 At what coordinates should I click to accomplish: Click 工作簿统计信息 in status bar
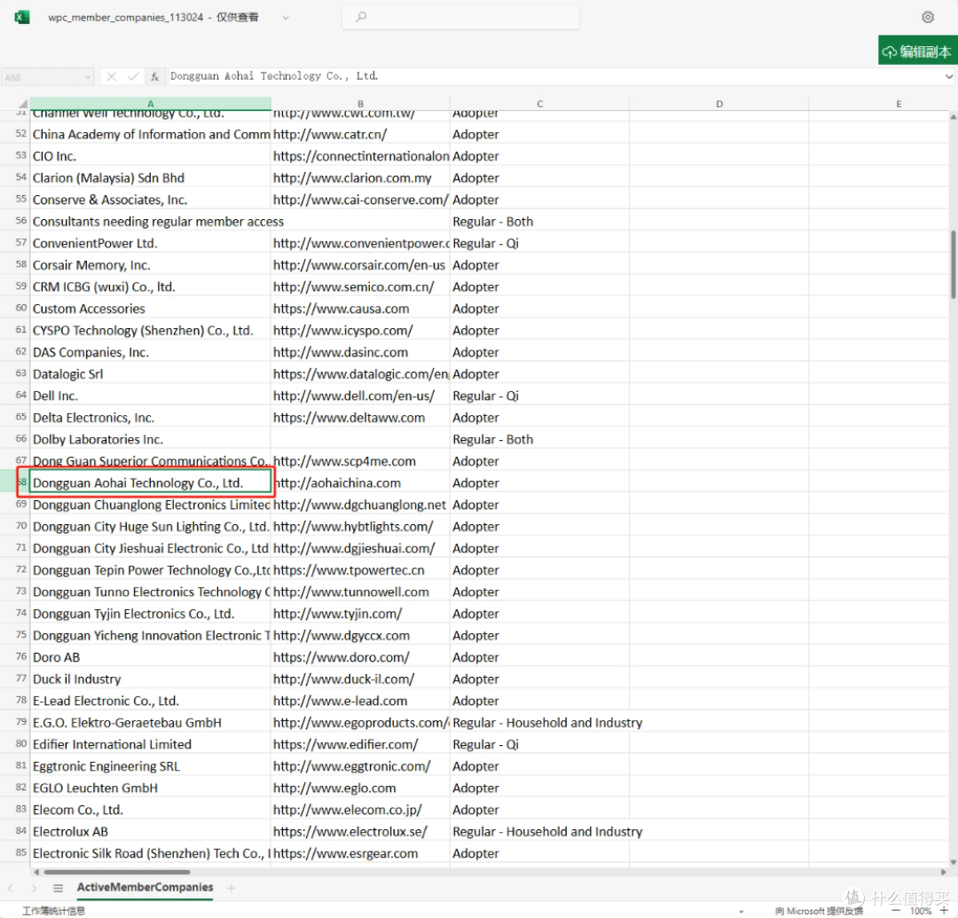54,911
